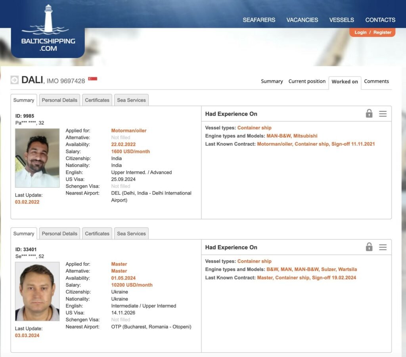Click the DALI vessel name heading

pyautogui.click(x=32, y=80)
